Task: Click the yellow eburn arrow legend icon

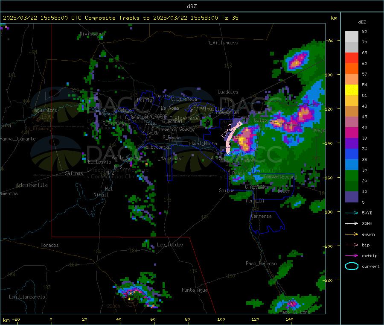Action: 352,234
